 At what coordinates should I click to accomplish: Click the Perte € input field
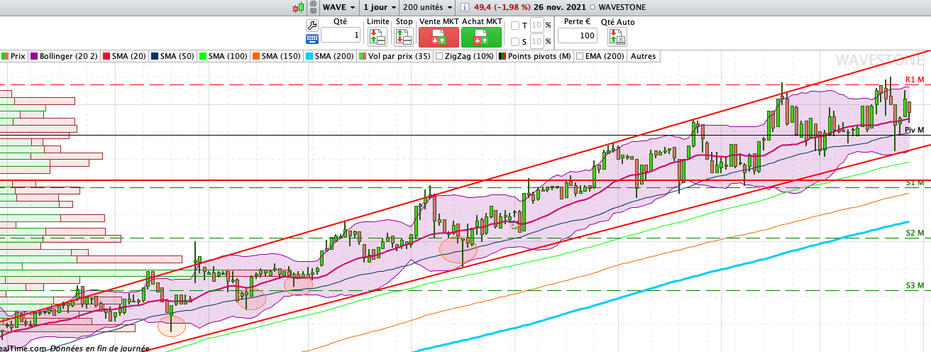point(578,35)
